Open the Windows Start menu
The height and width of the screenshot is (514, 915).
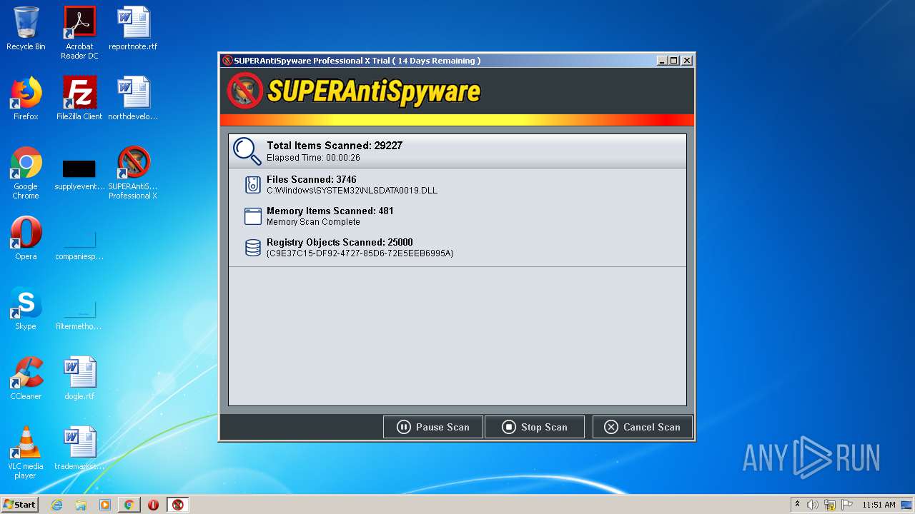pos(19,505)
